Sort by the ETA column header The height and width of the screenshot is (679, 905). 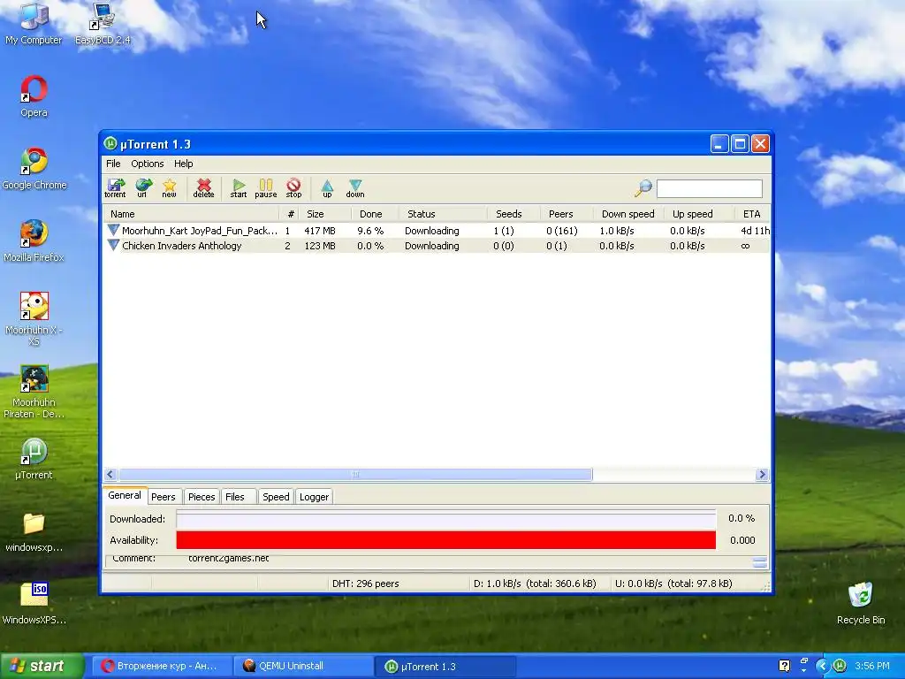[752, 214]
